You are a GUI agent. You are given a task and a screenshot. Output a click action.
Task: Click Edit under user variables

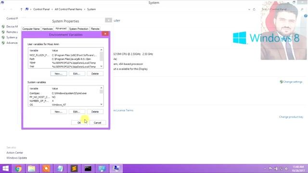77,74
